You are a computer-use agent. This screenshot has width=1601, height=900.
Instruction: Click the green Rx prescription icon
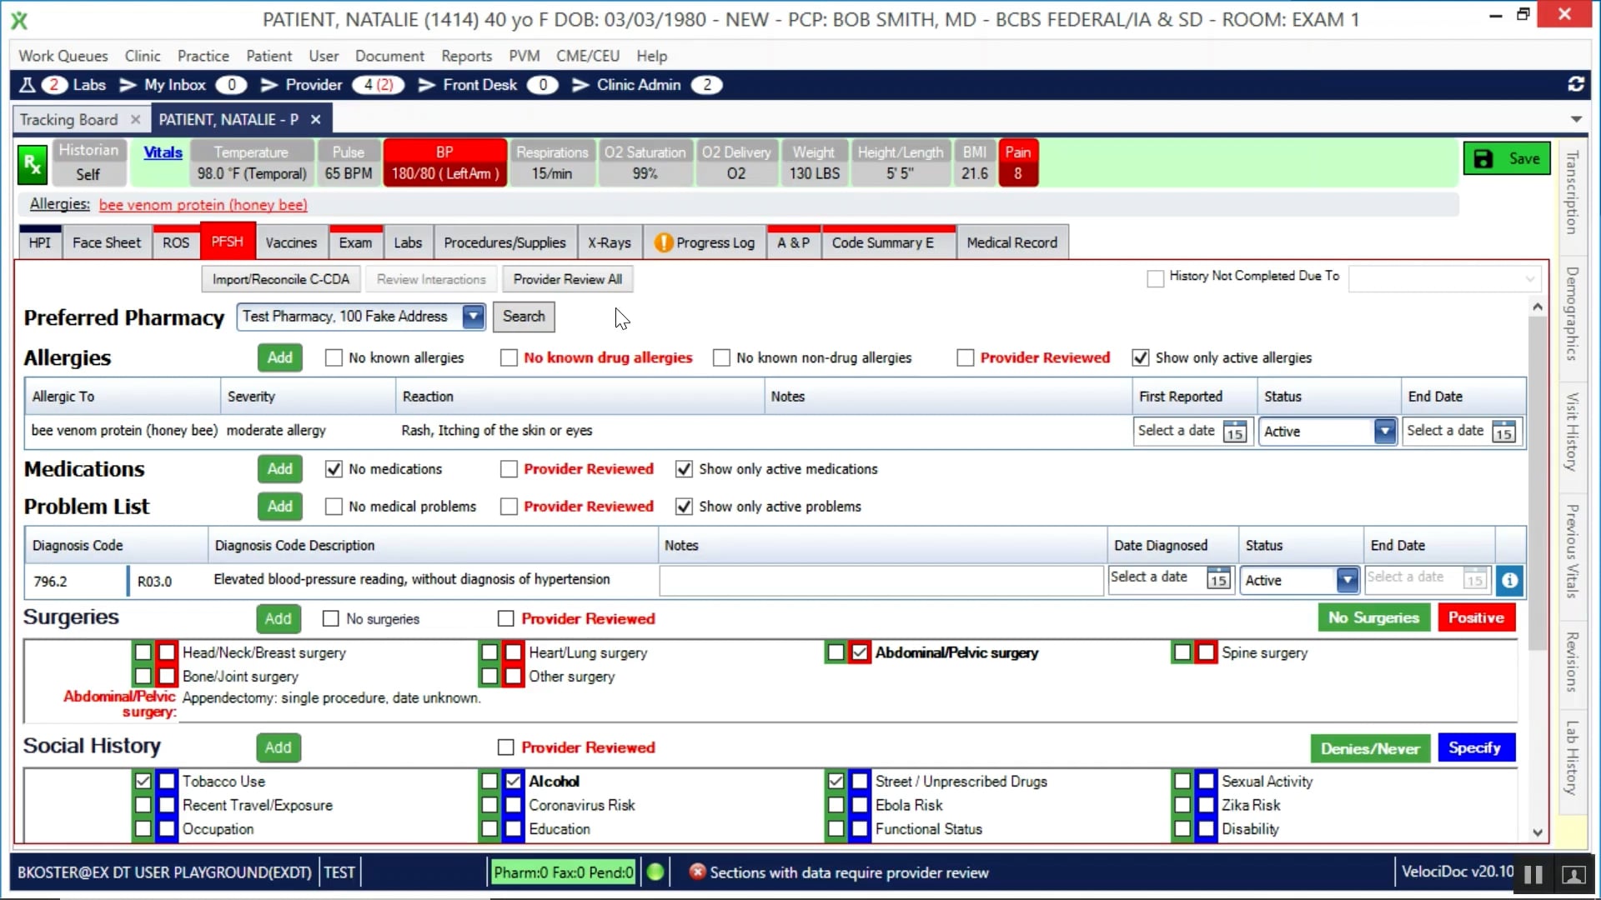[x=33, y=164]
